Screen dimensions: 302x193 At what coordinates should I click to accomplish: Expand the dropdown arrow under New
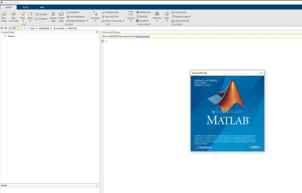pyautogui.click(x=23, y=21)
